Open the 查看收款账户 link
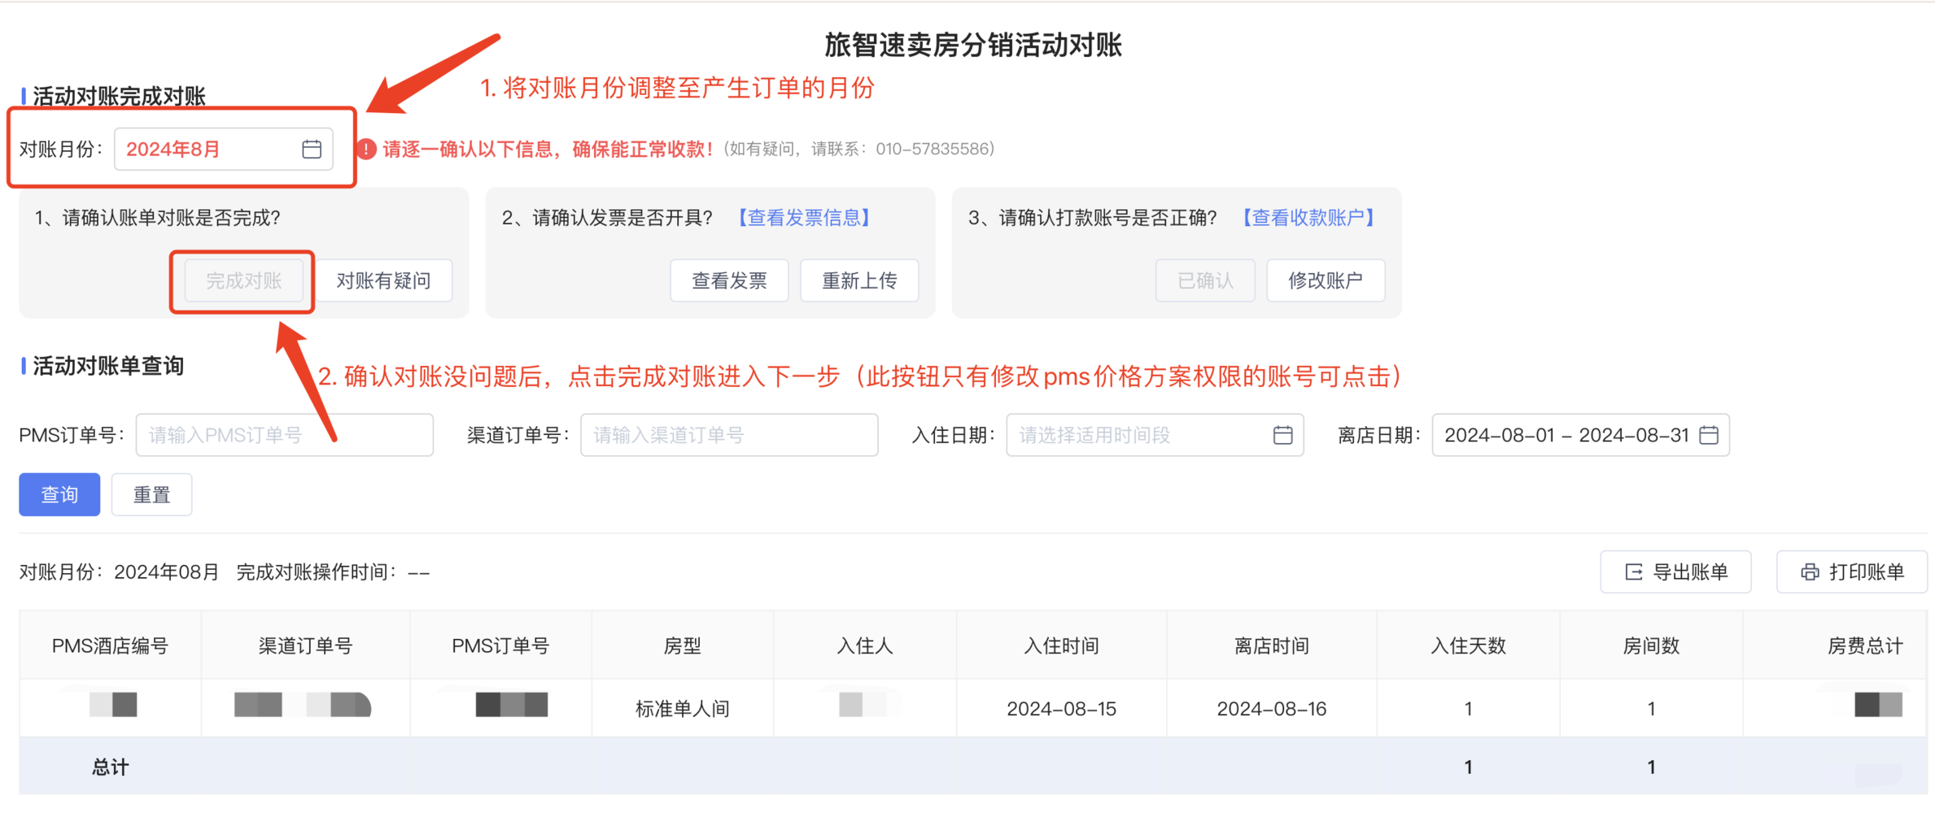The width and height of the screenshot is (1935, 813). point(1308,218)
